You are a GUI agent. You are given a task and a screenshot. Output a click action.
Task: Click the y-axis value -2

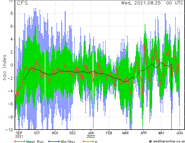coord(10,78)
